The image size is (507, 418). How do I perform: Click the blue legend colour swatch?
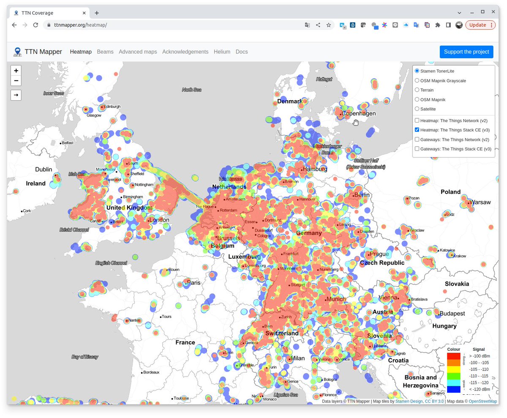click(x=454, y=389)
